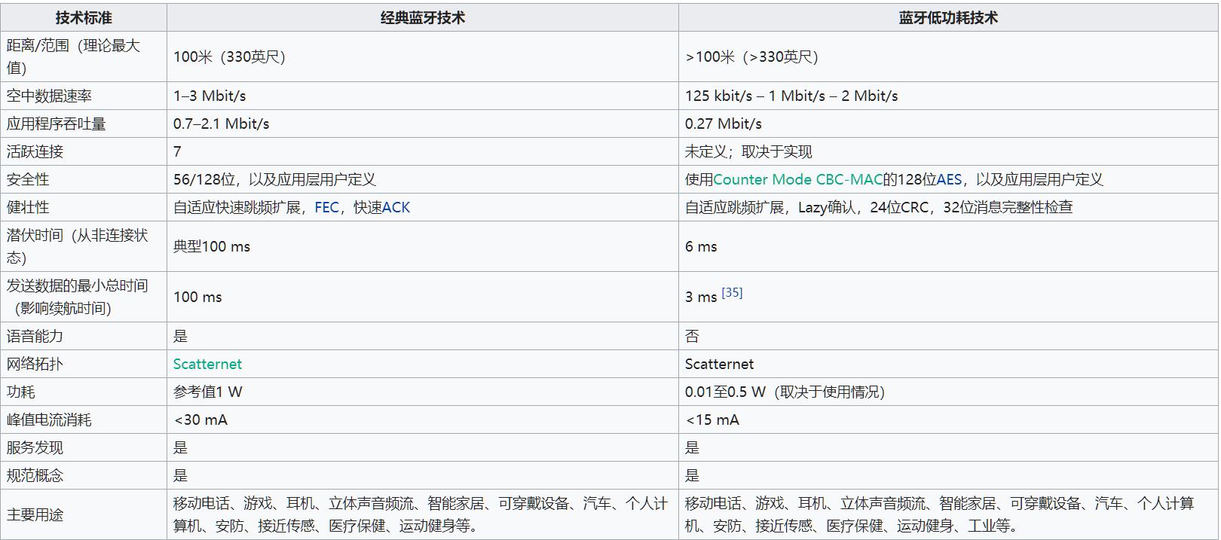1221x540 pixels.
Task: Click the 0.01至0.5 W power cell
Action: tap(784, 392)
